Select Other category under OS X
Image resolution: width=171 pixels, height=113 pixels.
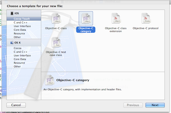coord(24,67)
